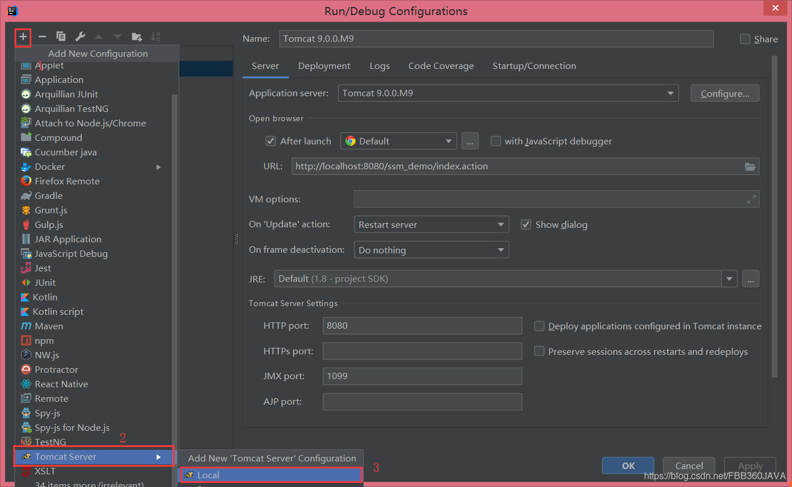Viewport: 792px width, 487px height.
Task: Expand the Docker submenu
Action: [x=159, y=167]
